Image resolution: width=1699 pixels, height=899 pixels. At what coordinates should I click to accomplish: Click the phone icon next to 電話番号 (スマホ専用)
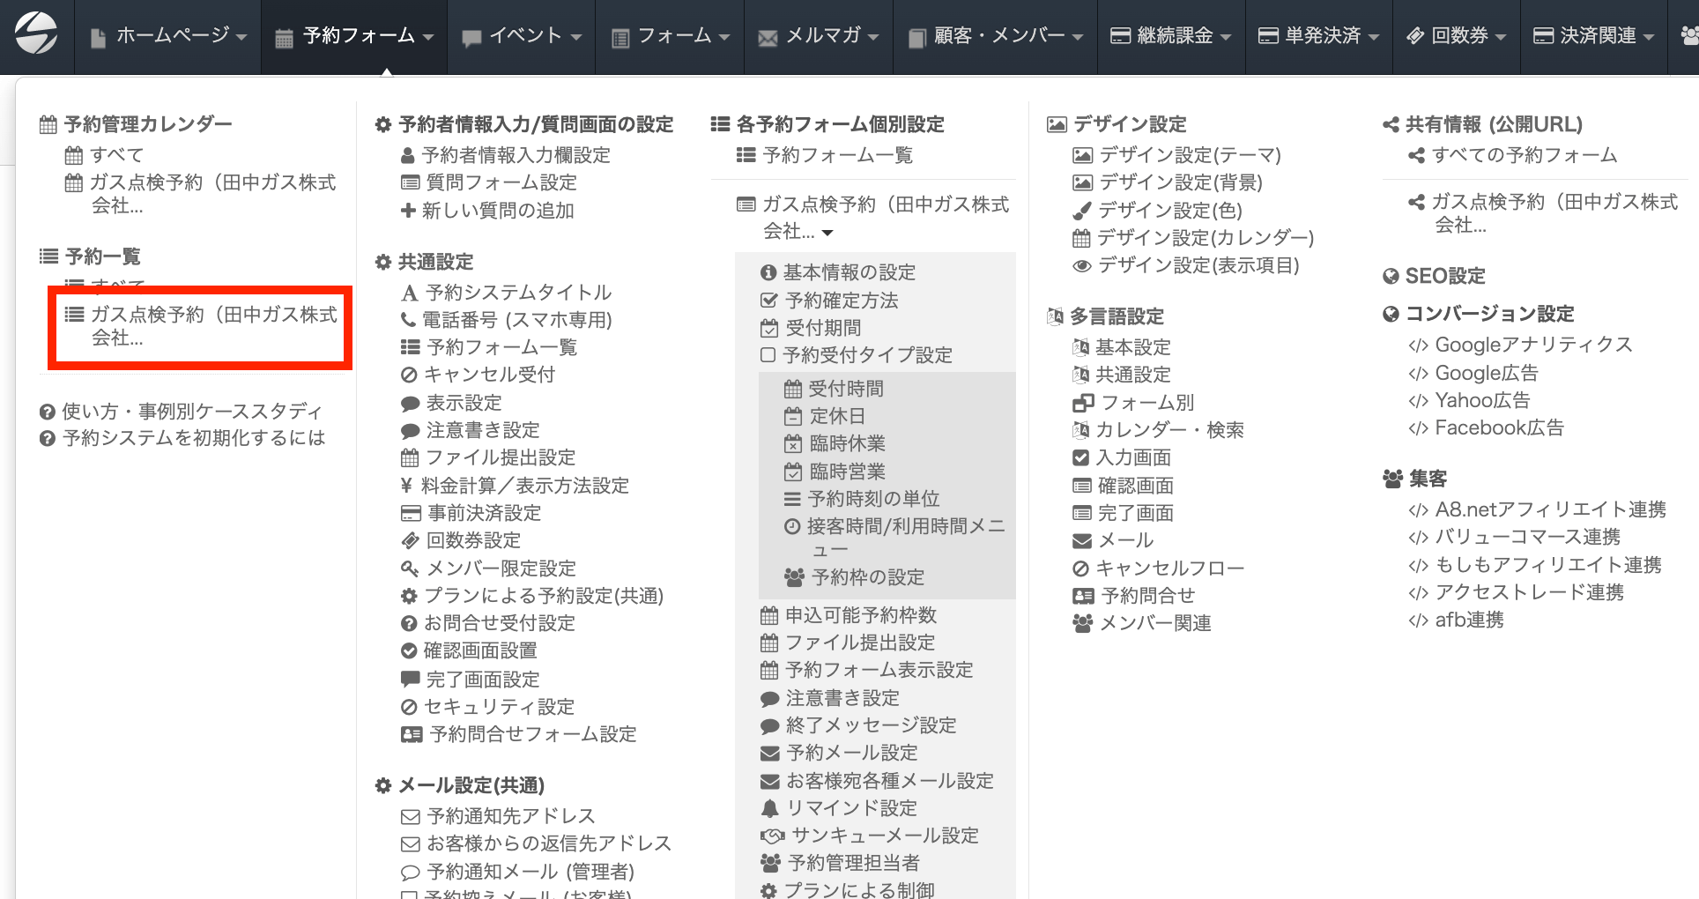coord(408,320)
